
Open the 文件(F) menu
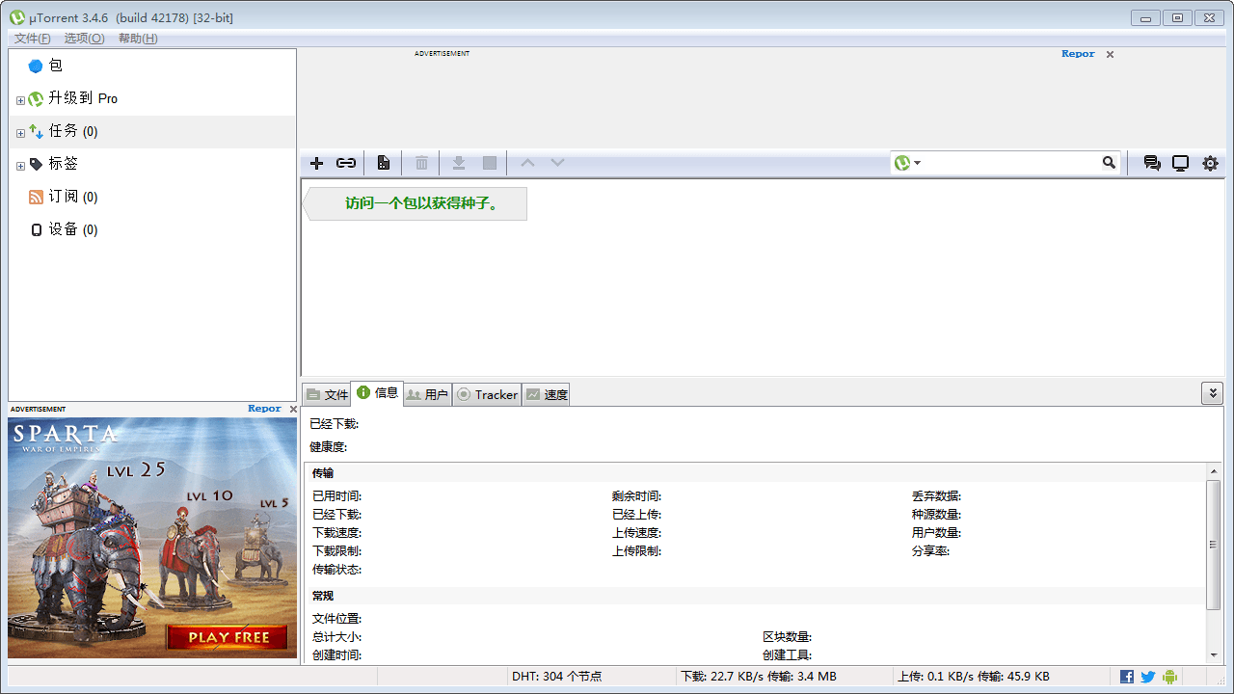tap(33, 39)
